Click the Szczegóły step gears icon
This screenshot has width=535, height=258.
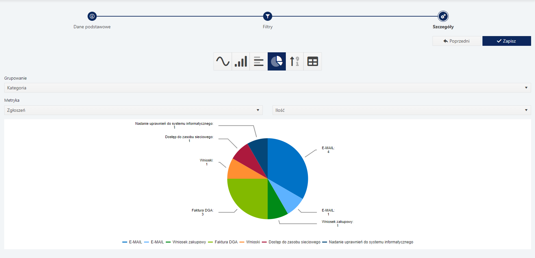pos(443,16)
